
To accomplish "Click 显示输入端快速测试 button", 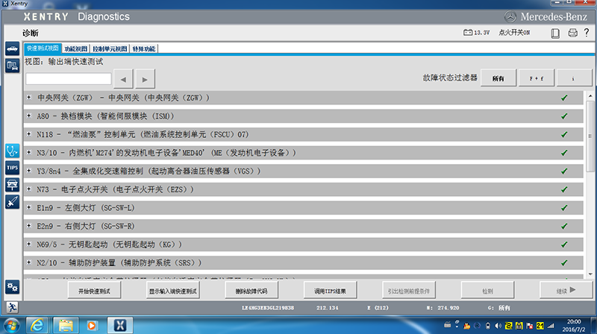I will click(x=173, y=291).
